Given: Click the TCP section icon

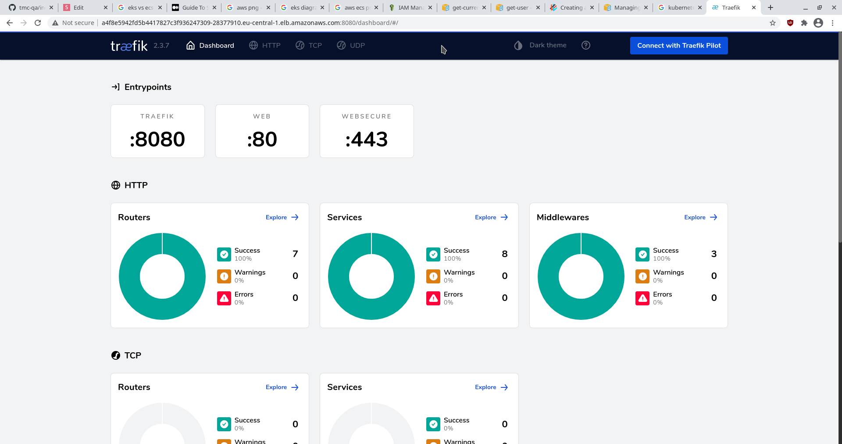Looking at the screenshot, I should (x=116, y=355).
